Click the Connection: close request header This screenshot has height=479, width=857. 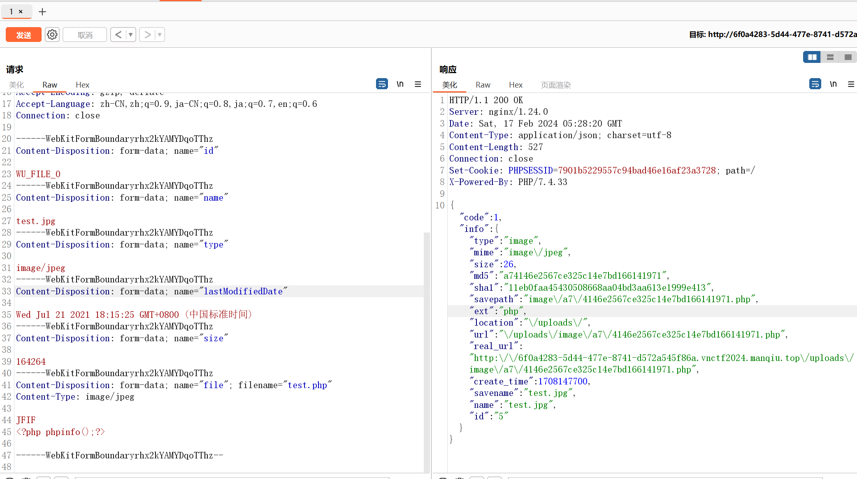(x=58, y=116)
